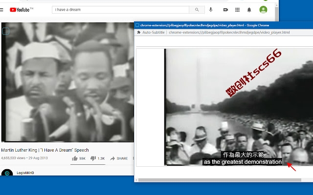Viewport: 313px width, 195px height.
Task: Click the Chinese subtitle line in popup
Action: click(x=244, y=155)
